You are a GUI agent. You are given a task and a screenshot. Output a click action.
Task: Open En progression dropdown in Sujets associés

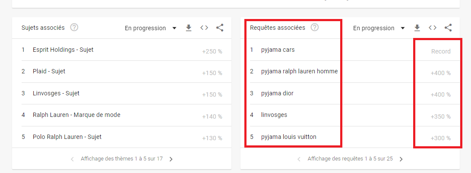150,28
